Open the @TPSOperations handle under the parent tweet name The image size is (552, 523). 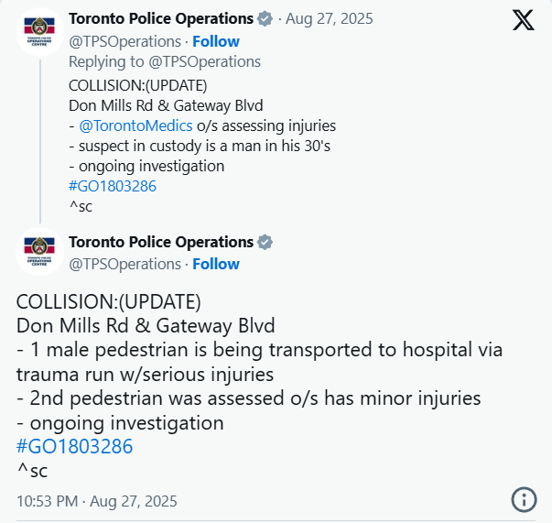click(124, 41)
